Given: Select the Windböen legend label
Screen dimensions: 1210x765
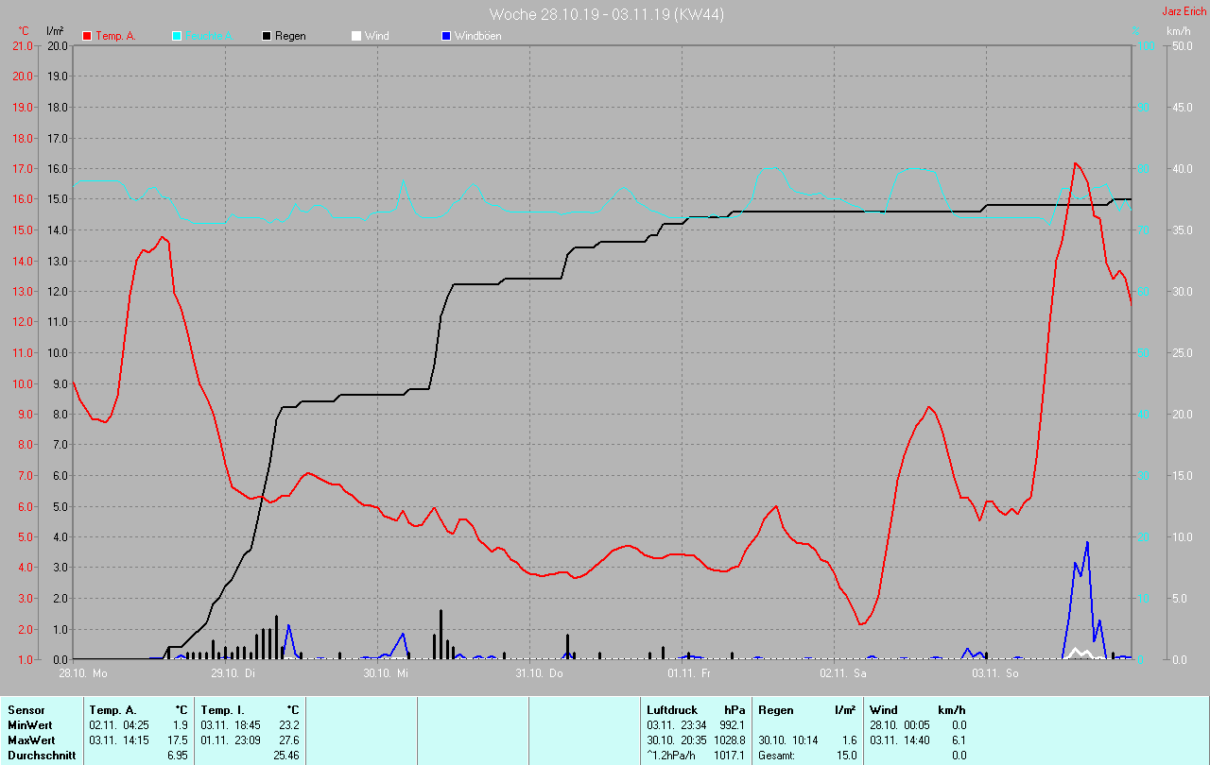Looking at the screenshot, I should (x=477, y=36).
